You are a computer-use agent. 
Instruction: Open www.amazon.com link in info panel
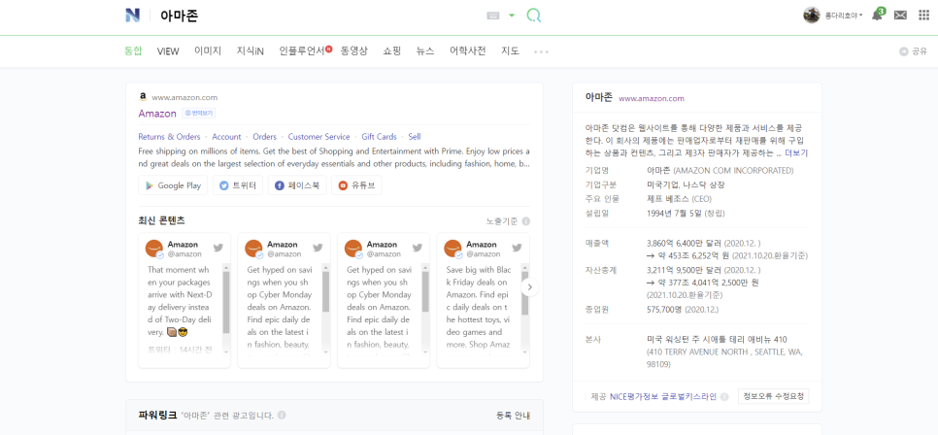pos(652,99)
